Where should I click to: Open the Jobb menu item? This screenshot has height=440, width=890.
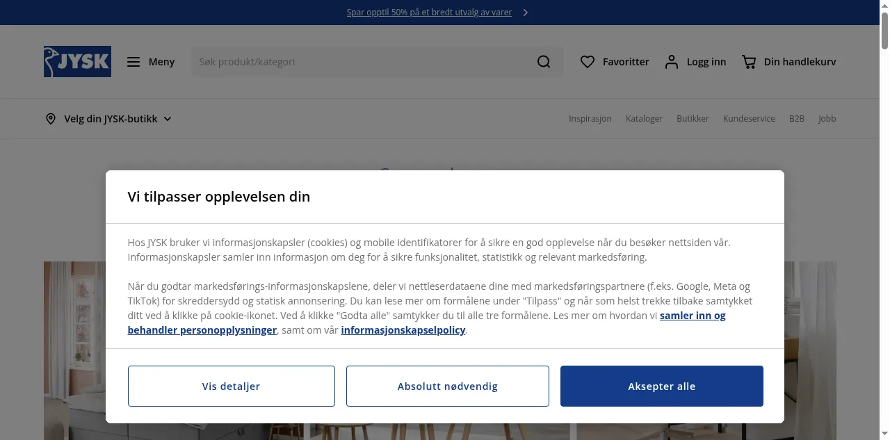(x=827, y=119)
